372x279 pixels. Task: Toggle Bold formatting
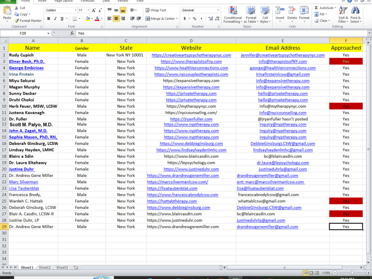pos(49,19)
